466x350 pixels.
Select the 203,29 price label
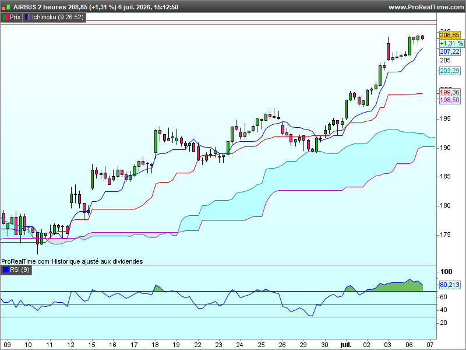click(450, 71)
